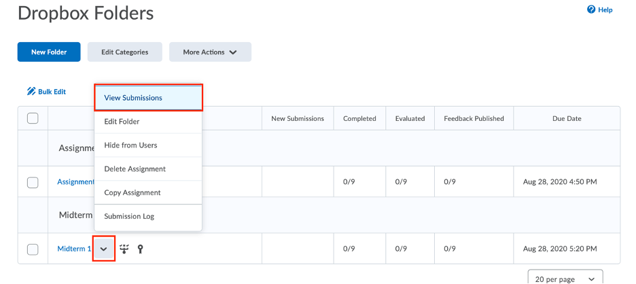Check the Assignment row checkbox

(x=33, y=182)
